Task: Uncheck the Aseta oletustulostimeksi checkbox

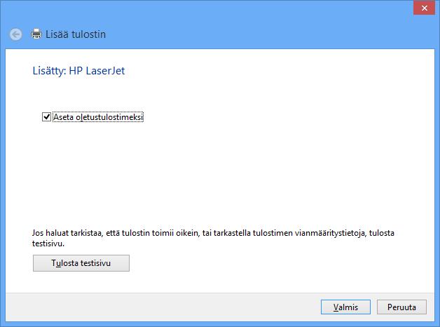Action: tap(46, 117)
